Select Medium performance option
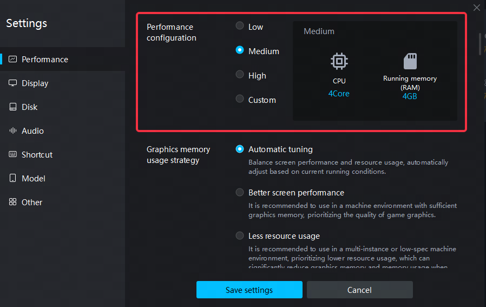Image resolution: width=486 pixels, height=307 pixels. click(x=240, y=50)
